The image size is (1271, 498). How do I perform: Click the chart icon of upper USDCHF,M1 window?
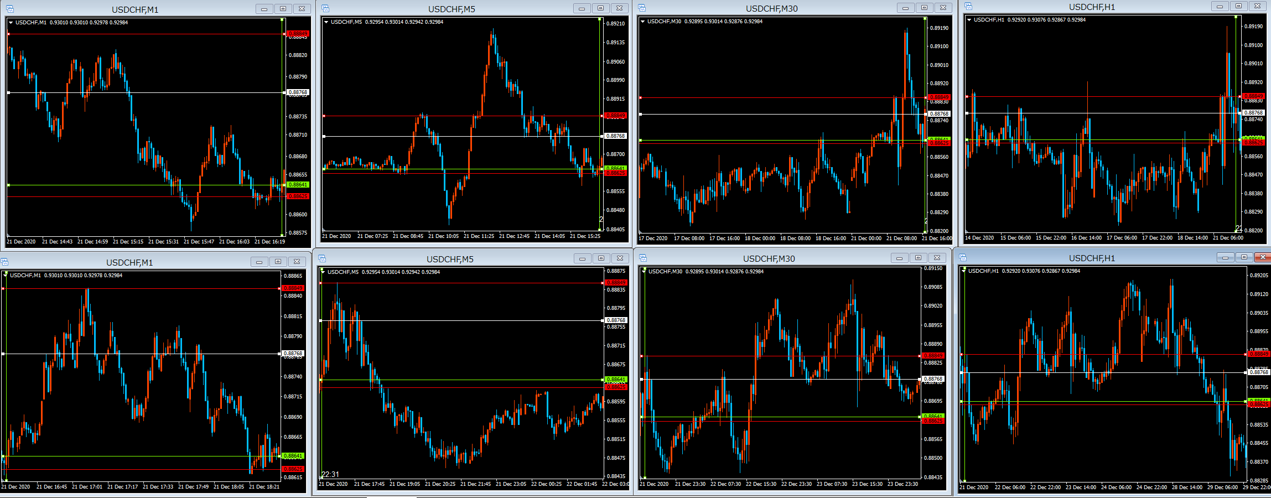click(x=10, y=9)
